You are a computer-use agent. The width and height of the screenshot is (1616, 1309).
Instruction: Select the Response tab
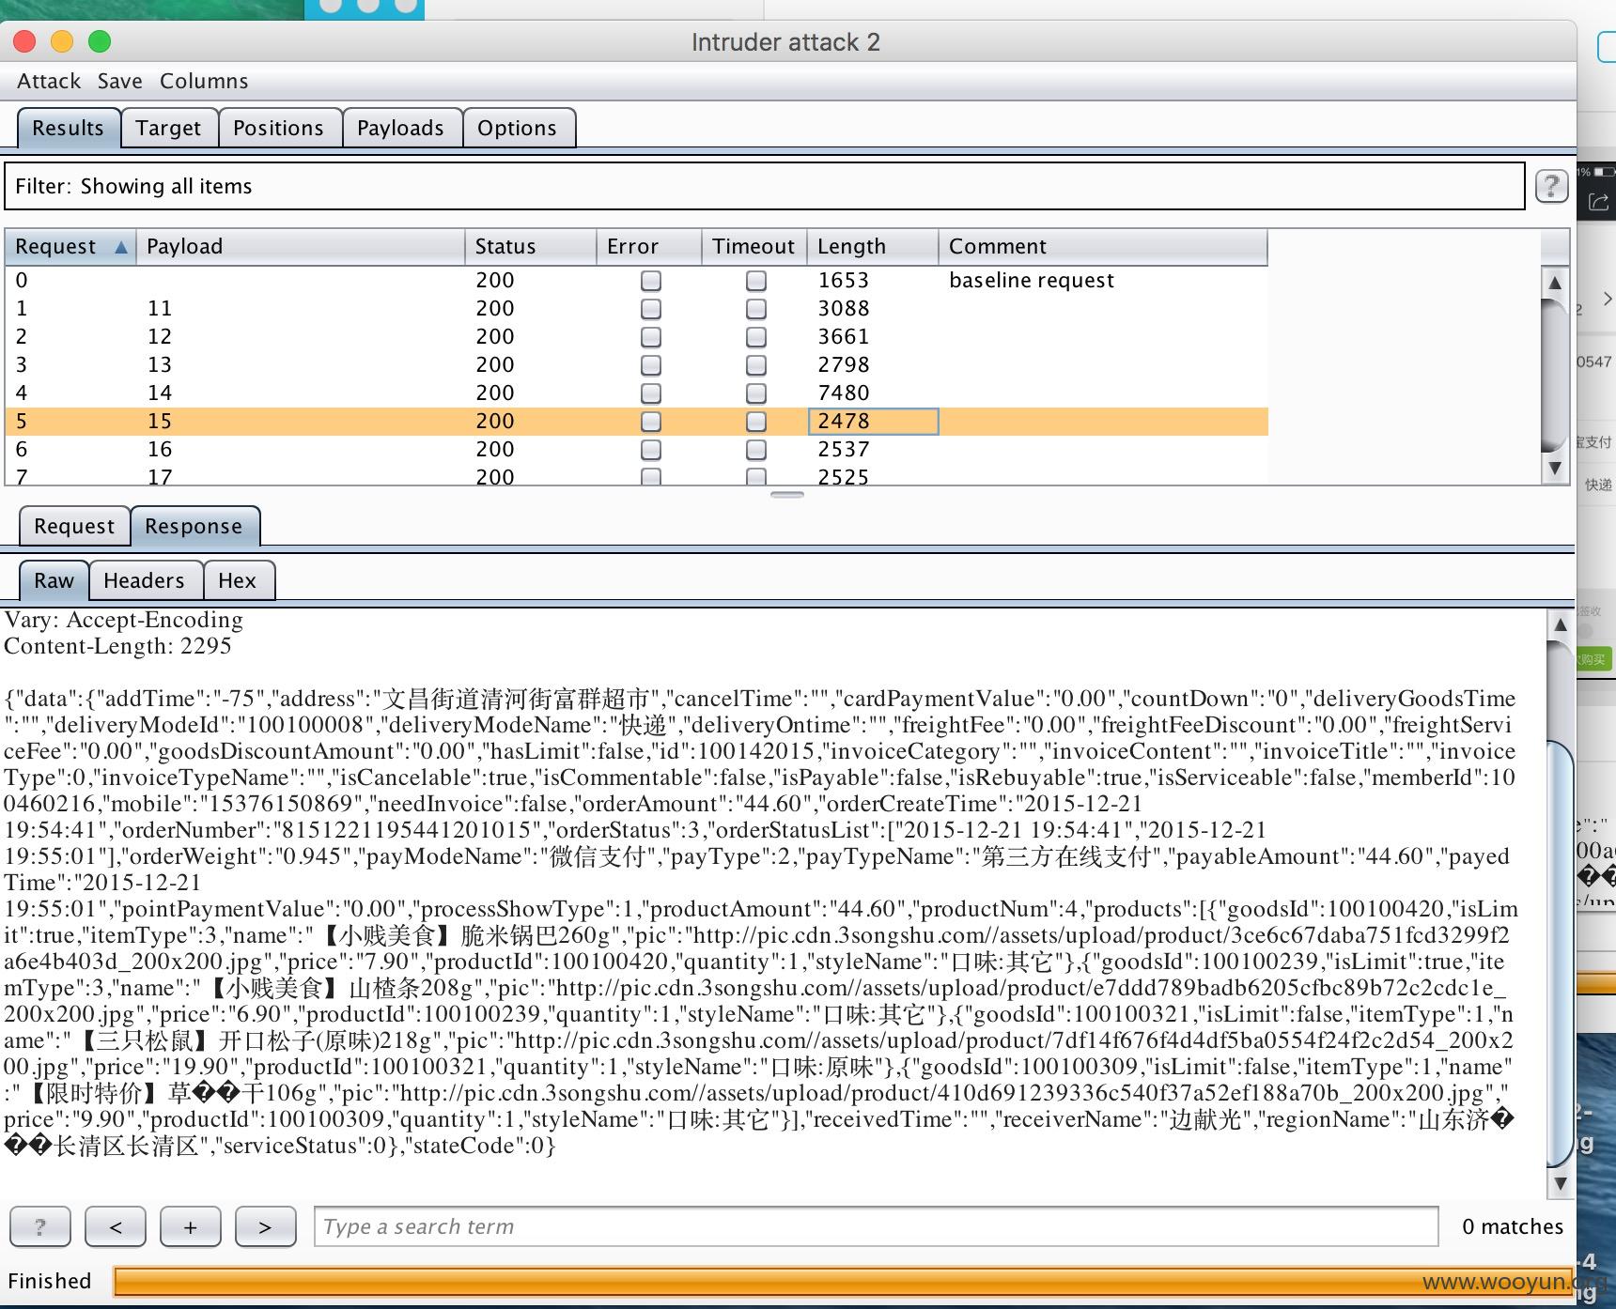(x=194, y=526)
